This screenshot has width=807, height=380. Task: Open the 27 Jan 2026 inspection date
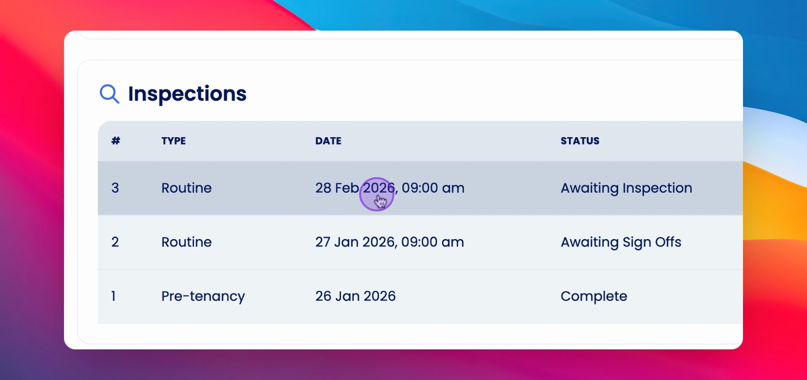click(x=390, y=242)
